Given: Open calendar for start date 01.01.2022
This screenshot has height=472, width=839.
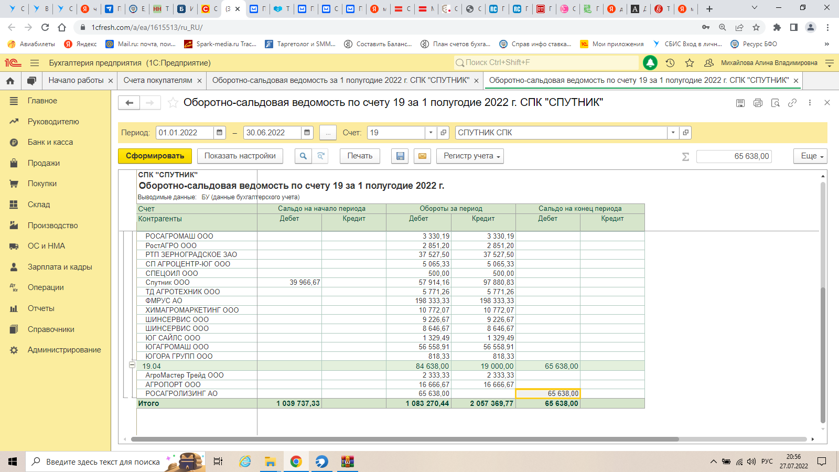Looking at the screenshot, I should click(220, 133).
